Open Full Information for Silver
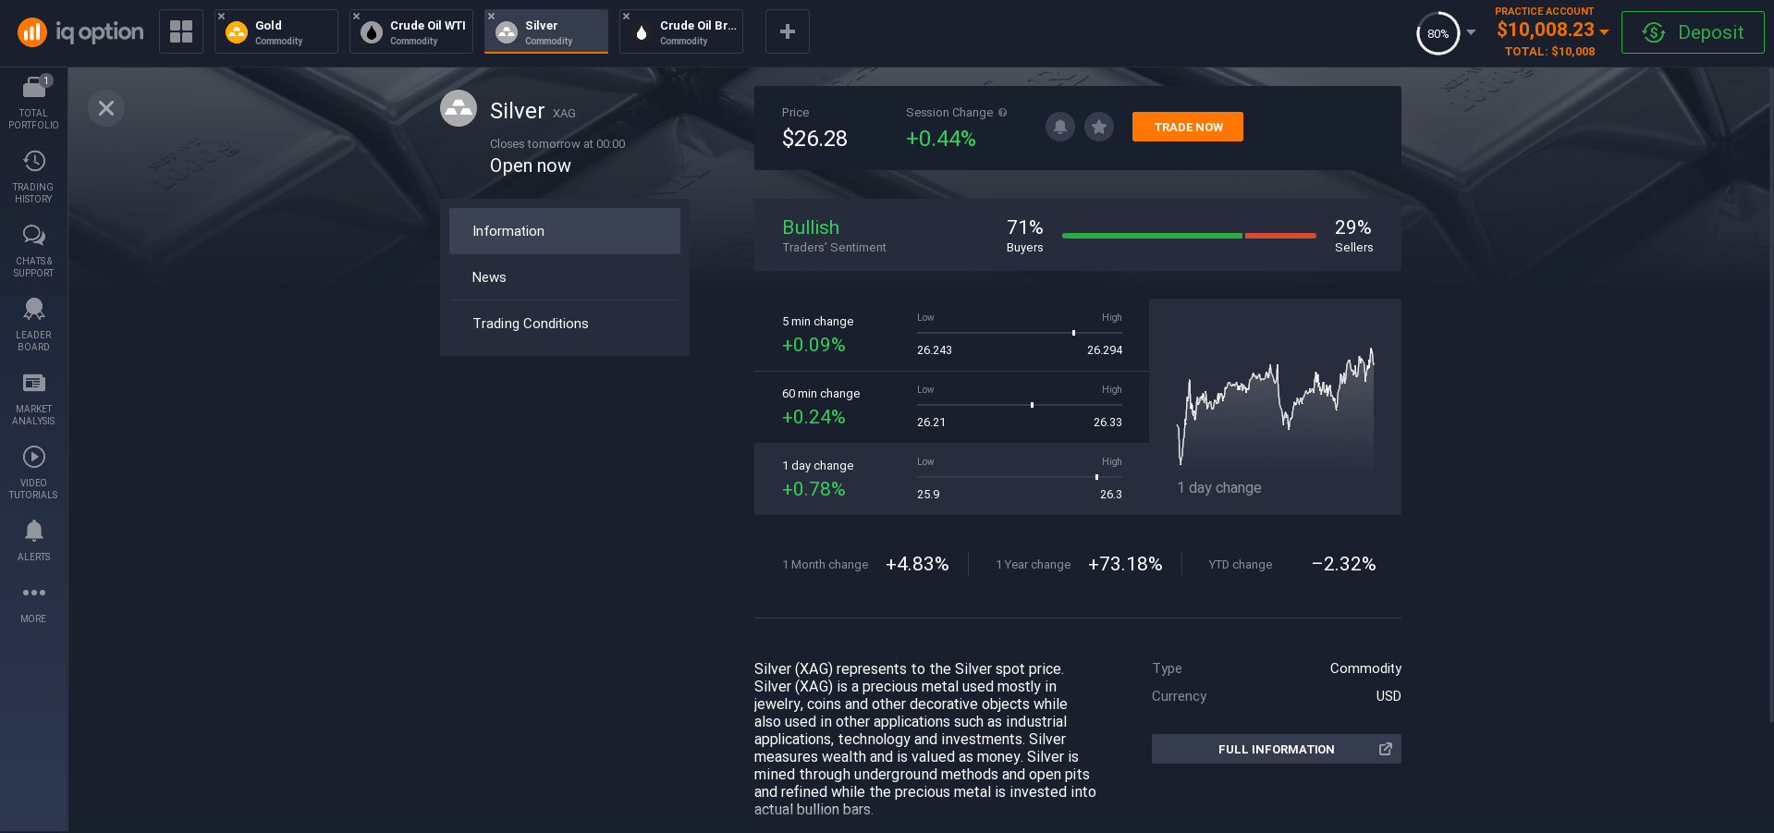This screenshot has height=833, width=1774. click(1276, 749)
